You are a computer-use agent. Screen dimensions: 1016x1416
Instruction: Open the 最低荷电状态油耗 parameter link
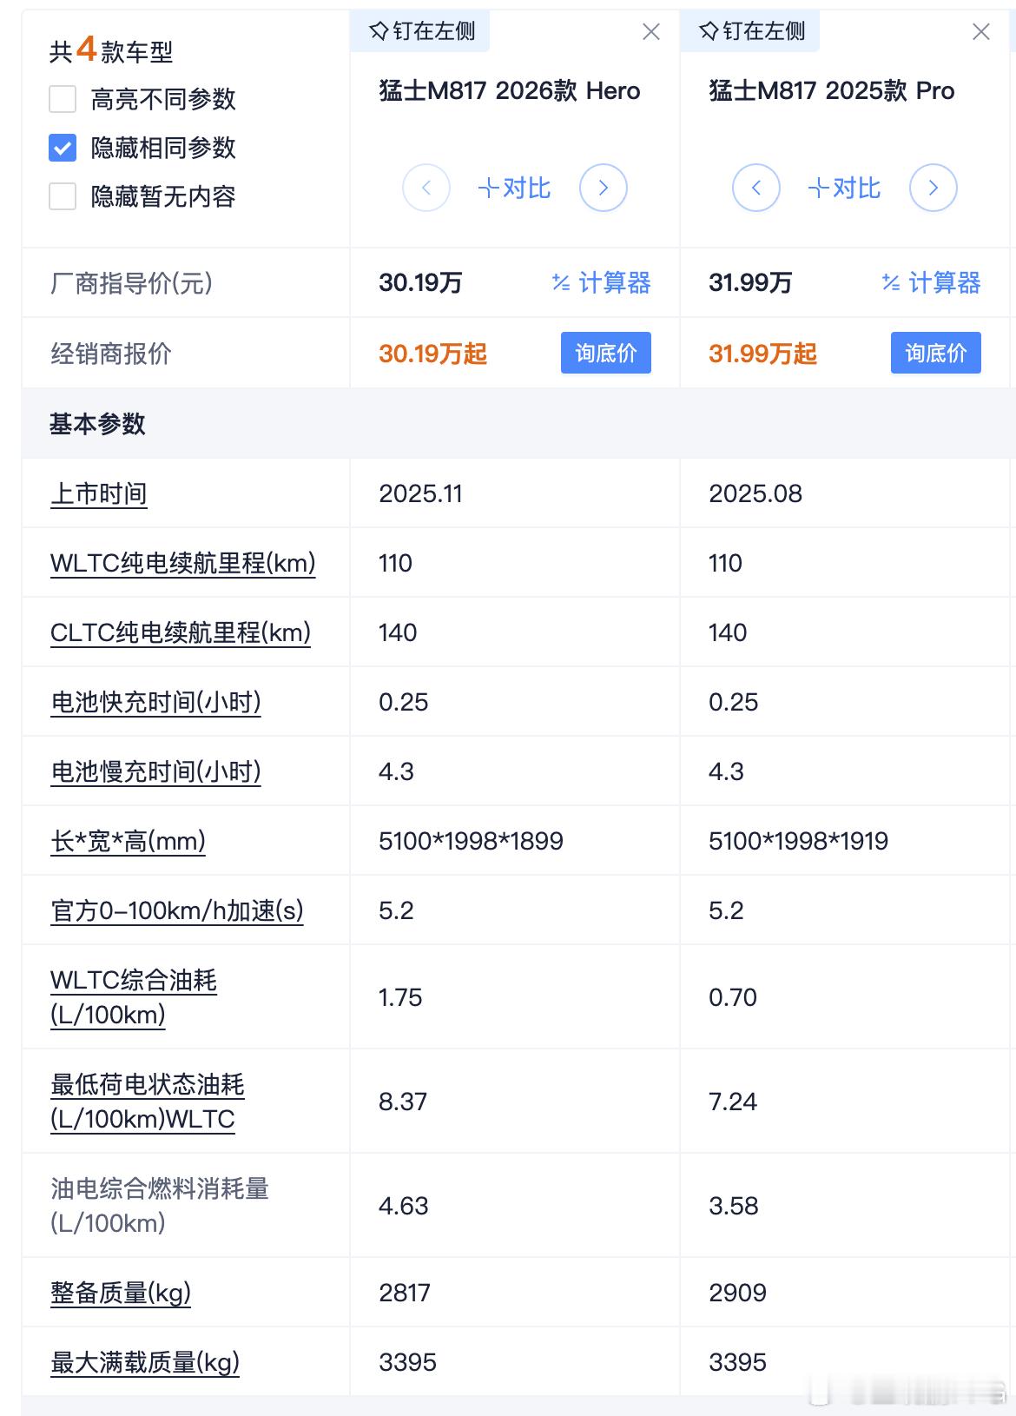[148, 1102]
